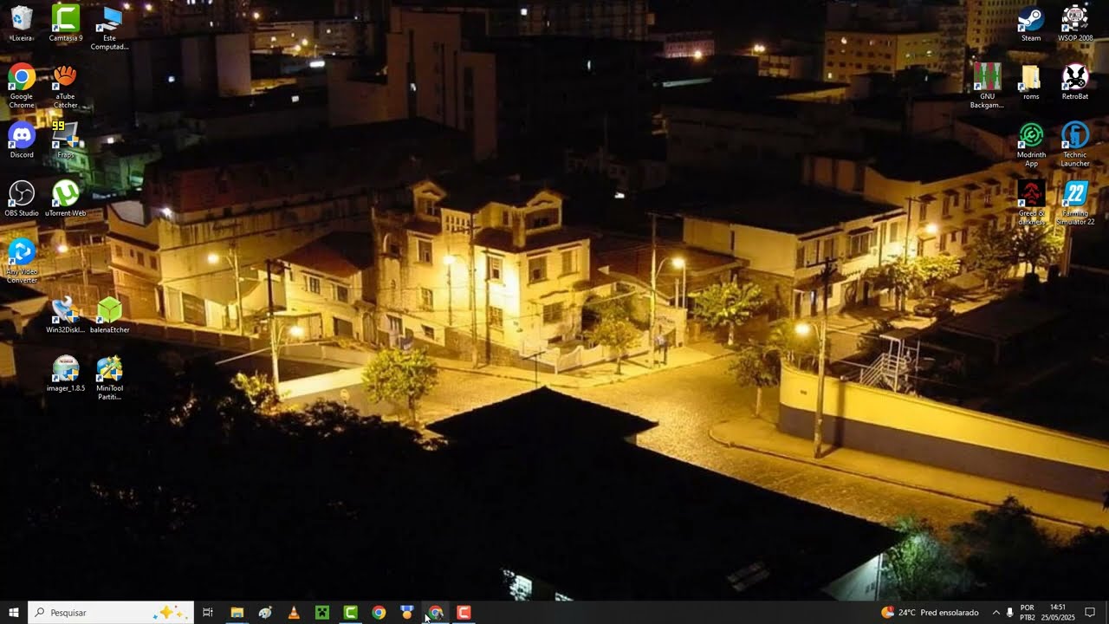Select the WSOP 2008 desktop icon

point(1075,23)
